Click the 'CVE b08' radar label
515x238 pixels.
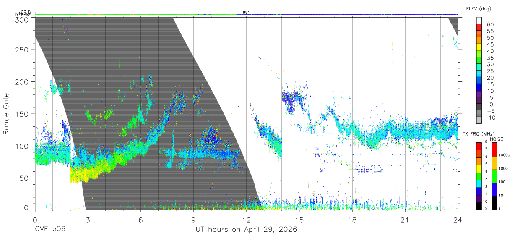coord(50,230)
